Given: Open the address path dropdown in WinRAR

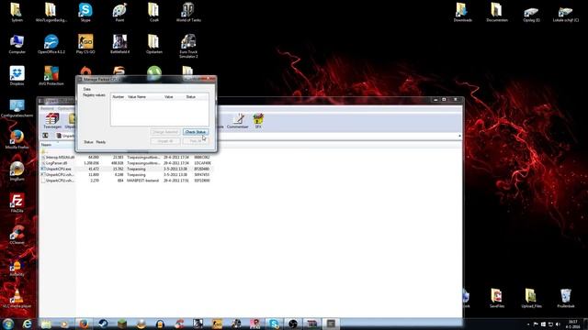Looking at the screenshot, I should 459,136.
